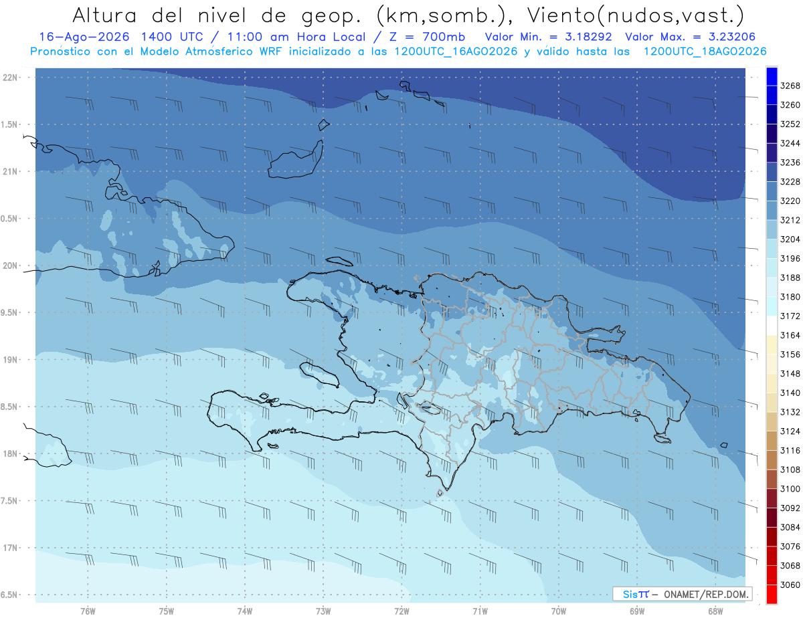Click the '3060' colorbar value
Viewport: 803px width, 620px height.
click(790, 585)
